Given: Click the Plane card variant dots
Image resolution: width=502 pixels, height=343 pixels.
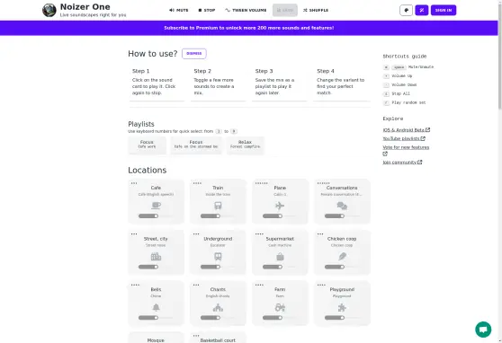Looking at the screenshot, I should click(x=261, y=183).
